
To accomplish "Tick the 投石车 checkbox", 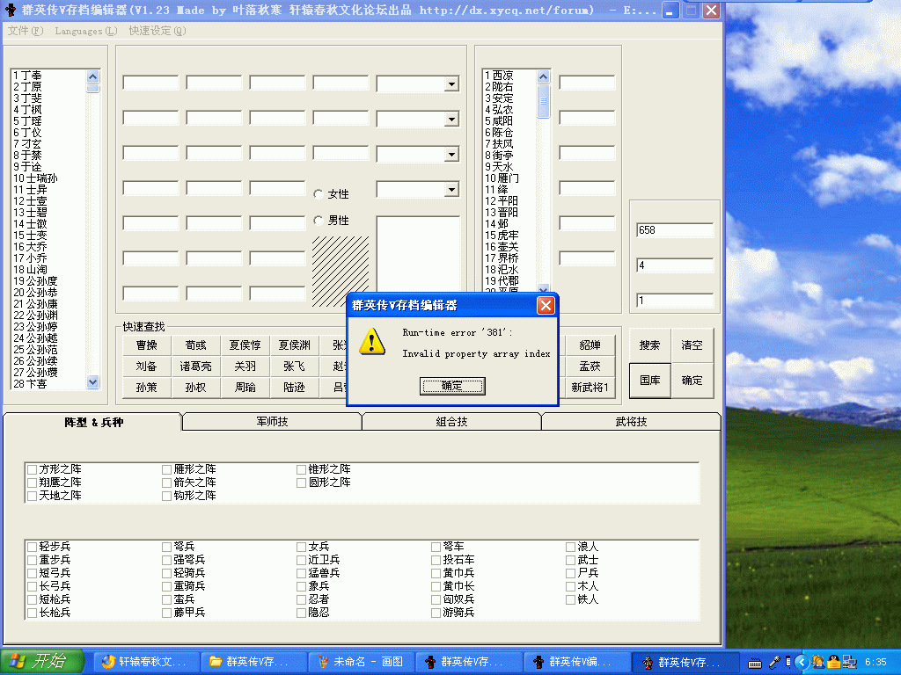I will [436, 560].
